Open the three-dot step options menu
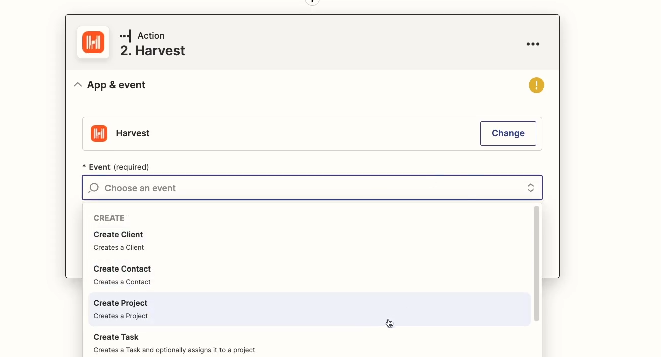 click(x=533, y=44)
